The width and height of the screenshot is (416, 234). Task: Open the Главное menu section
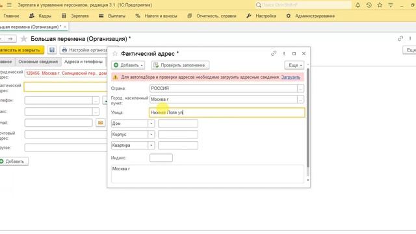pos(11,16)
